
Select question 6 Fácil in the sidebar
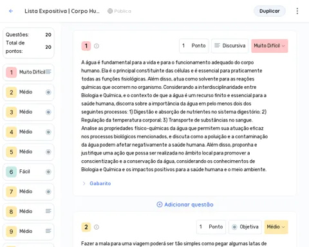click(x=28, y=172)
